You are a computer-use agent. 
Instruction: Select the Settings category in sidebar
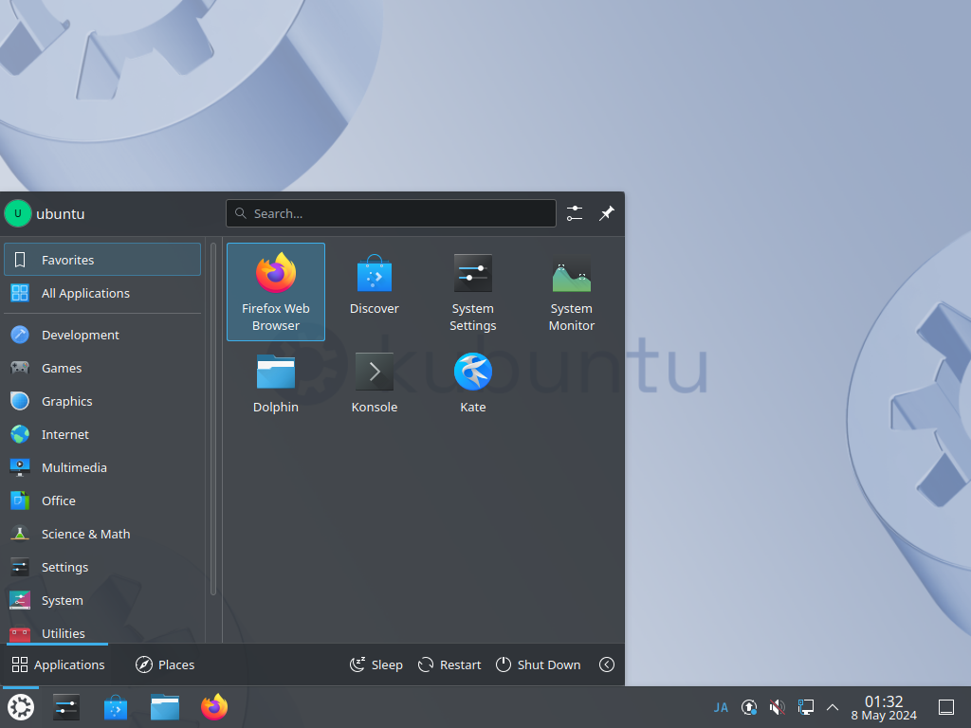pyautogui.click(x=102, y=567)
